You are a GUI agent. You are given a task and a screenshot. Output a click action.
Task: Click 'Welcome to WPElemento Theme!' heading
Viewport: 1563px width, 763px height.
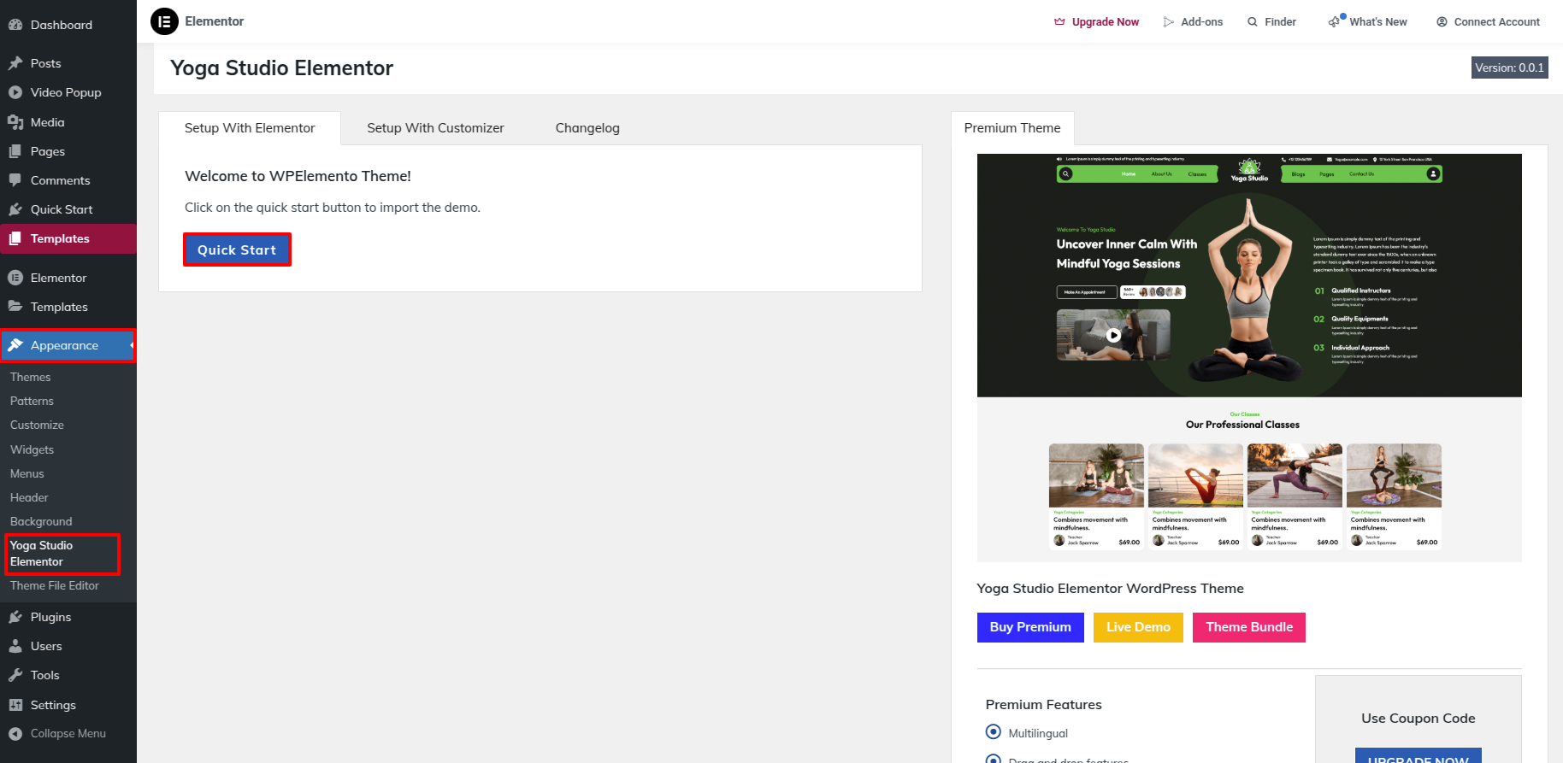(x=298, y=176)
